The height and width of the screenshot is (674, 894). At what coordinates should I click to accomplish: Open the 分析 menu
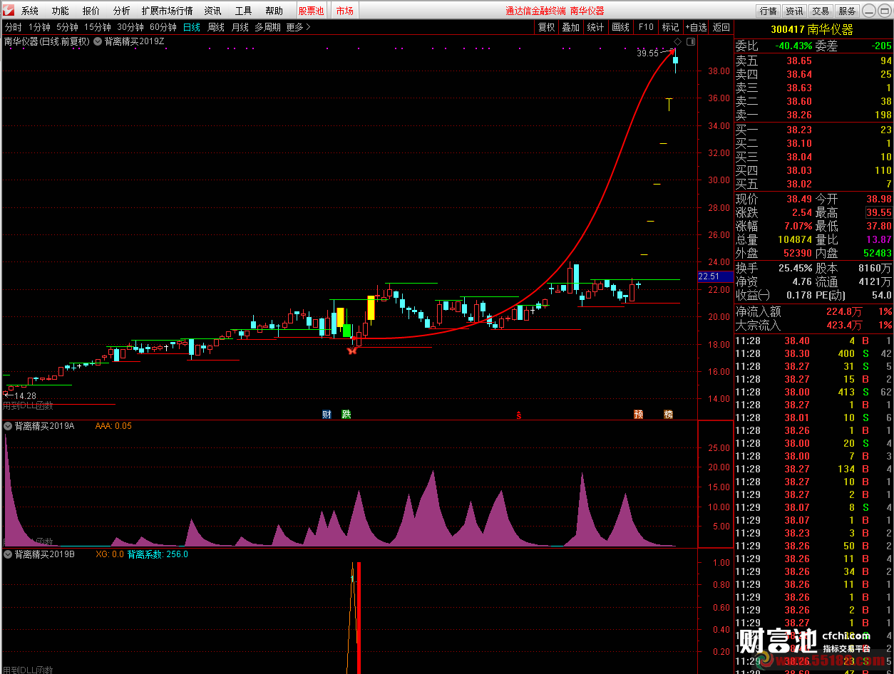pos(121,11)
